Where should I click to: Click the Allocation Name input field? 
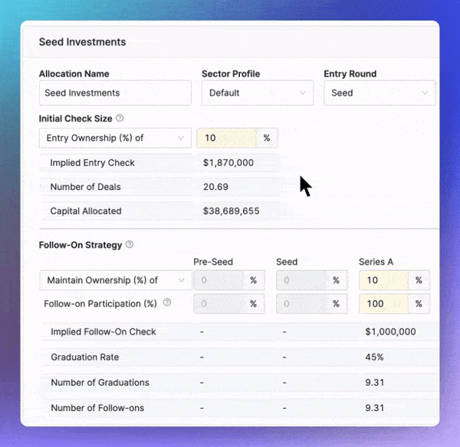coord(115,93)
